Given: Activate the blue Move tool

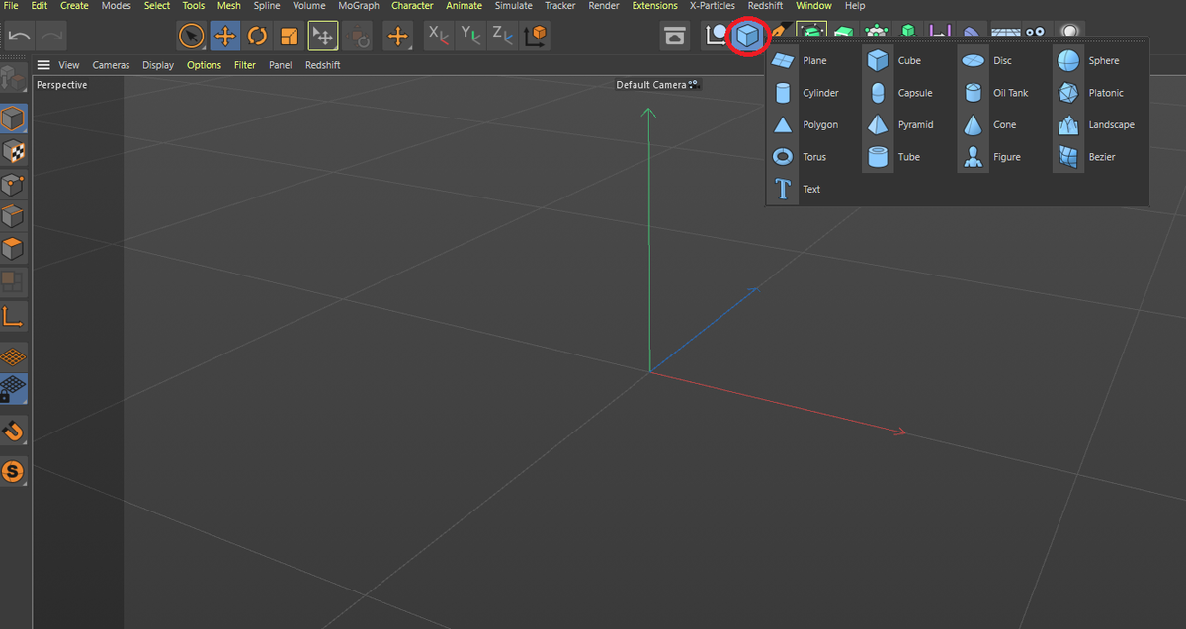Looking at the screenshot, I should (x=225, y=37).
